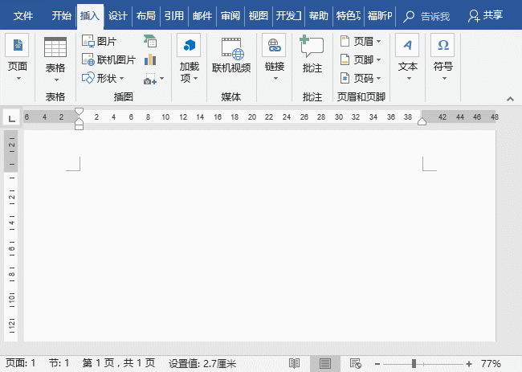Screen dimensions: 522x372
Task: Click the 节: 1 status bar entry
Action: pos(59,363)
